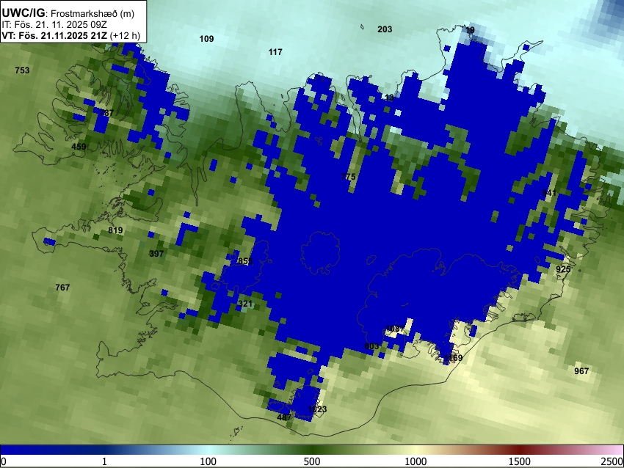The height and width of the screenshot is (468, 624).
Task: Select the map value 925
Action: [563, 270]
